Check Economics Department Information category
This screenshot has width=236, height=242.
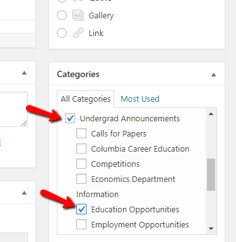tap(81, 179)
